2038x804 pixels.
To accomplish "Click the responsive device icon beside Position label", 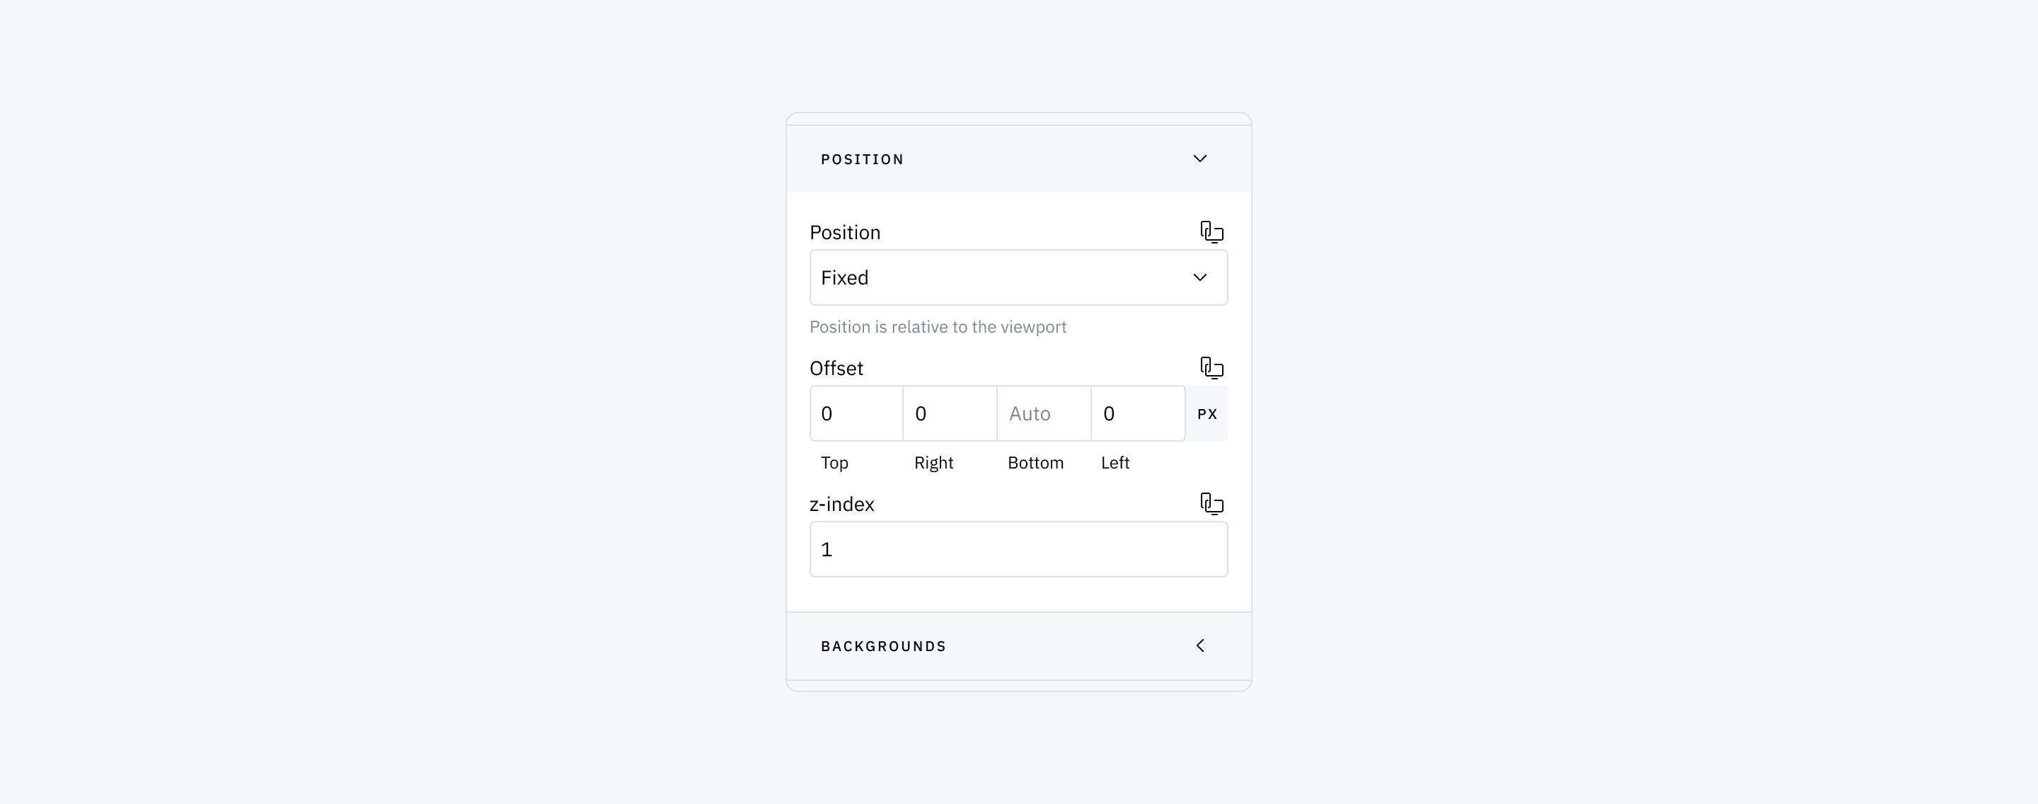I will 1211,232.
